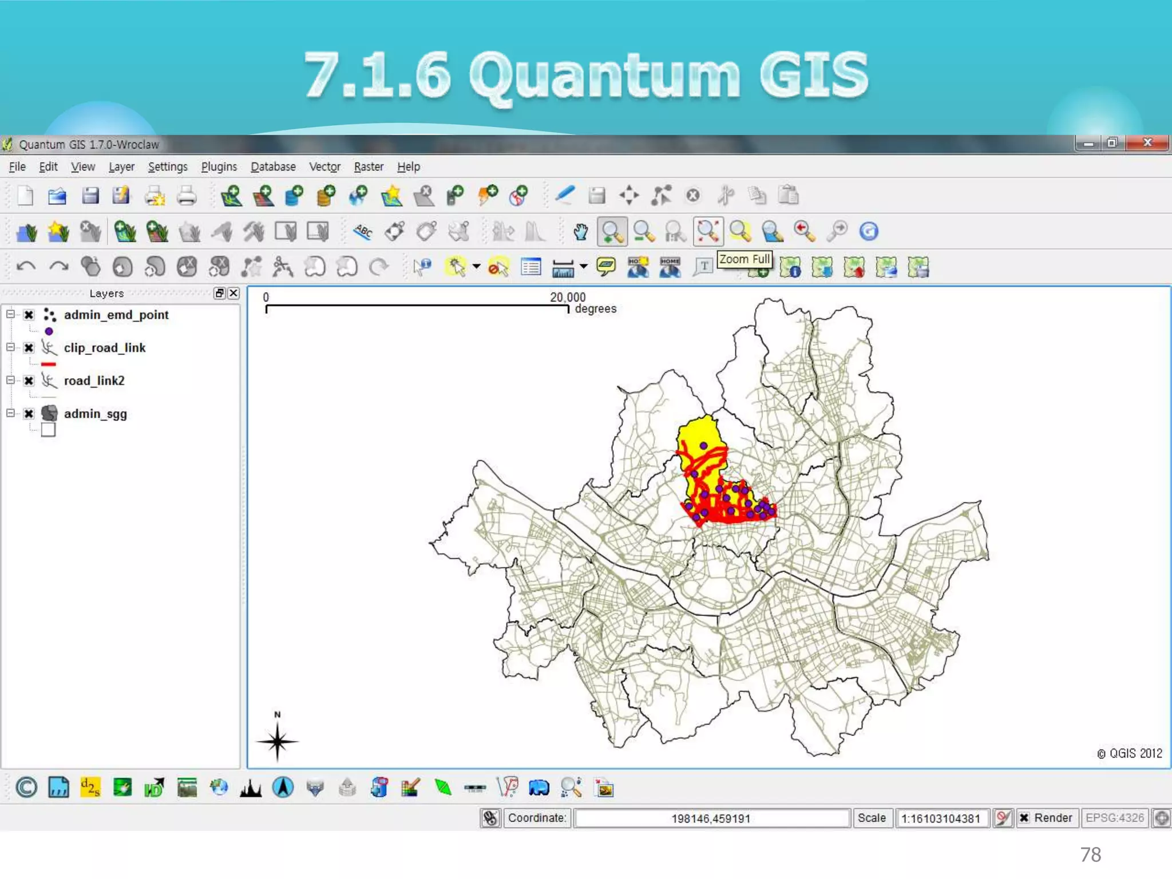Click the Scale Bar plugin icon

click(475, 789)
